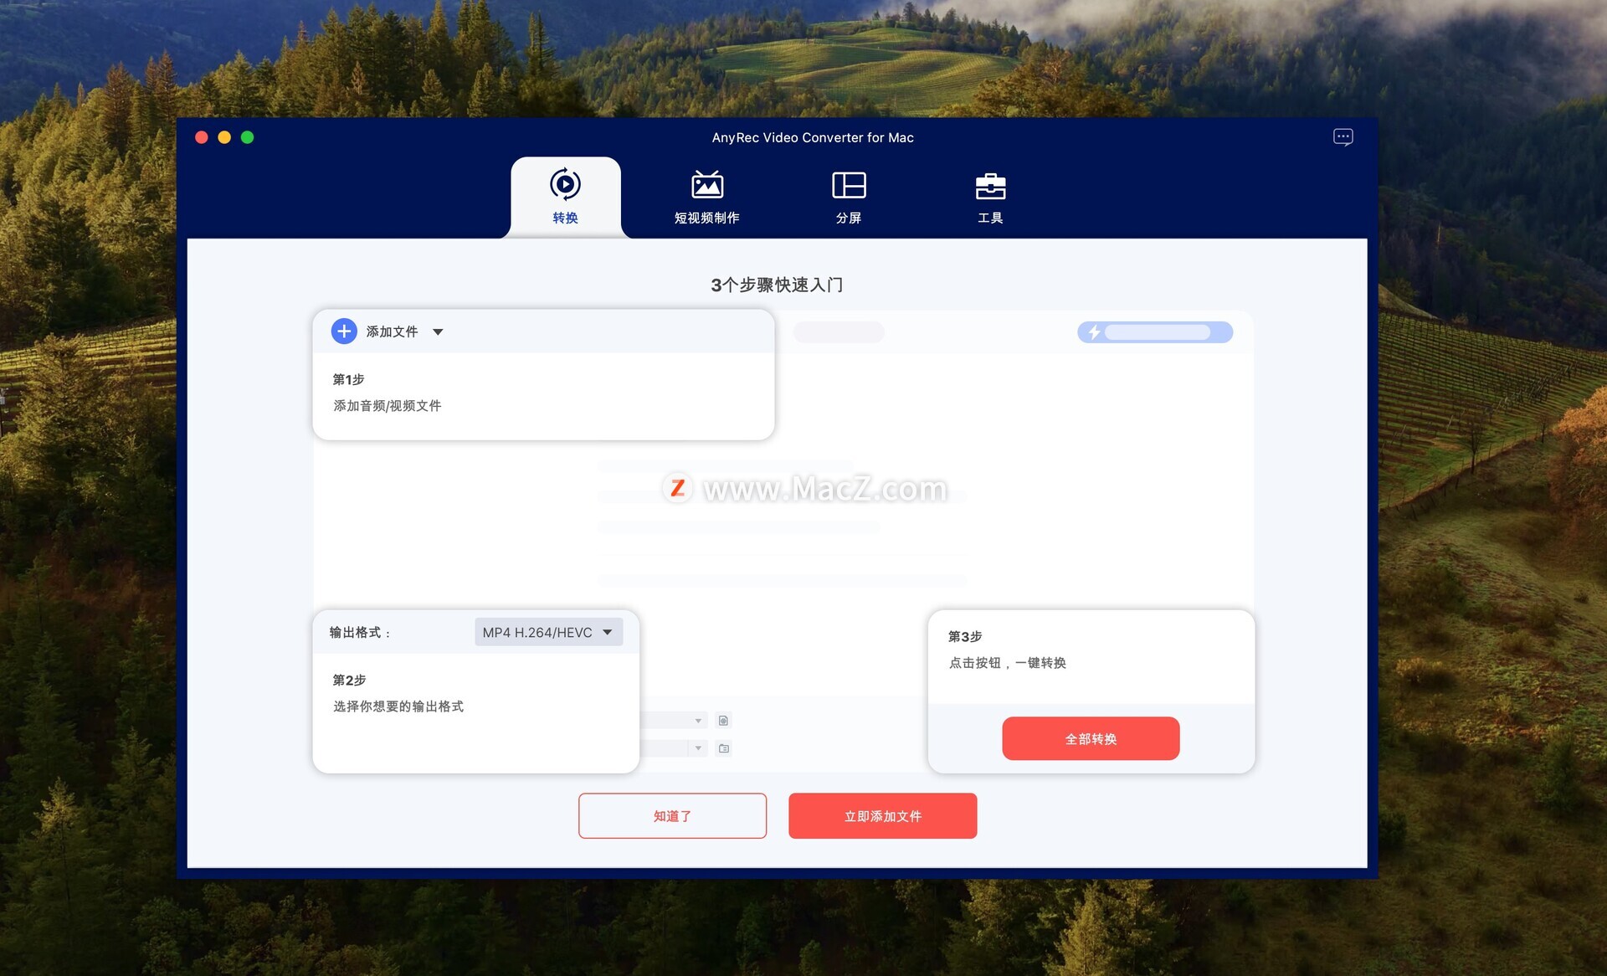Click the blue plus add-file icon
This screenshot has width=1607, height=976.
point(344,331)
